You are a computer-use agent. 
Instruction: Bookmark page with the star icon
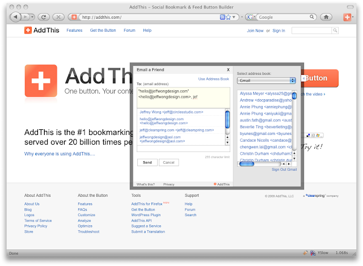pos(228,17)
